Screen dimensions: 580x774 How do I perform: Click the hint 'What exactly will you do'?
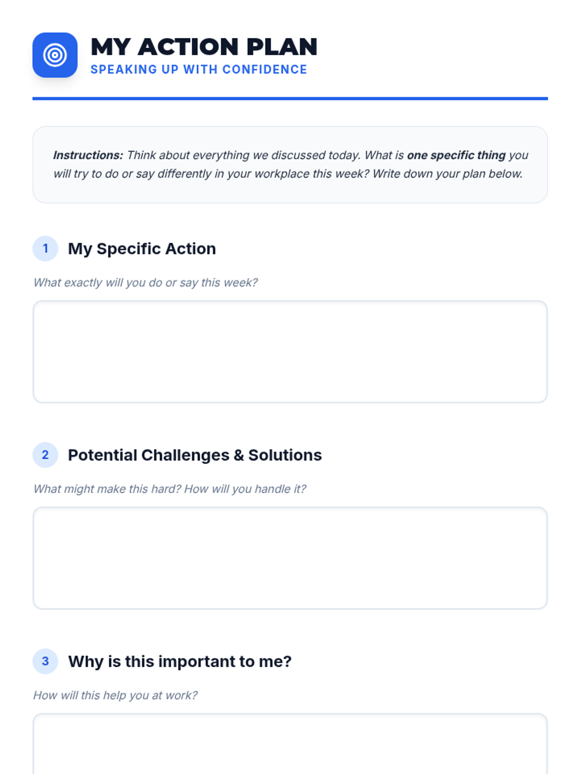[145, 283]
